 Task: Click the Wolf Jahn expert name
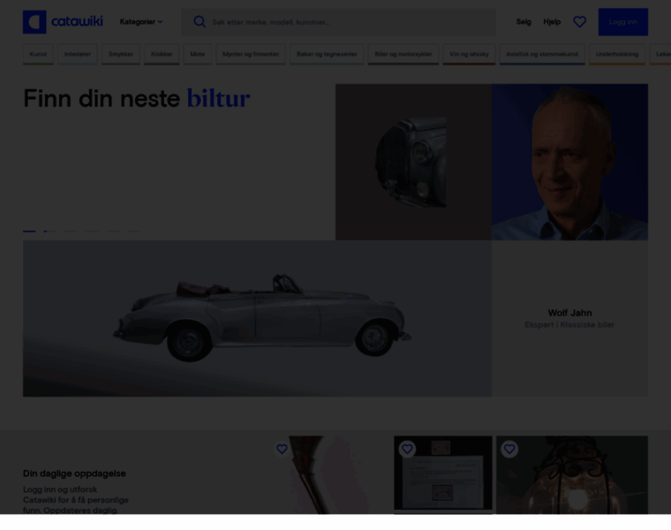tap(569, 313)
